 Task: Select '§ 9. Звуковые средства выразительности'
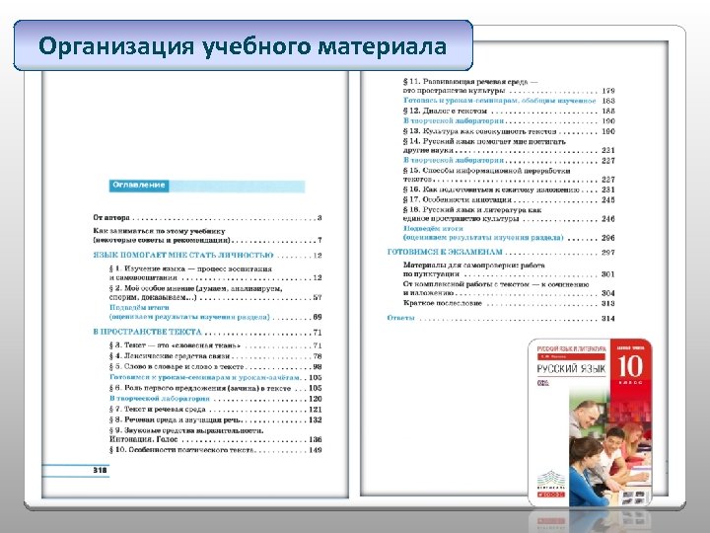[216, 435]
